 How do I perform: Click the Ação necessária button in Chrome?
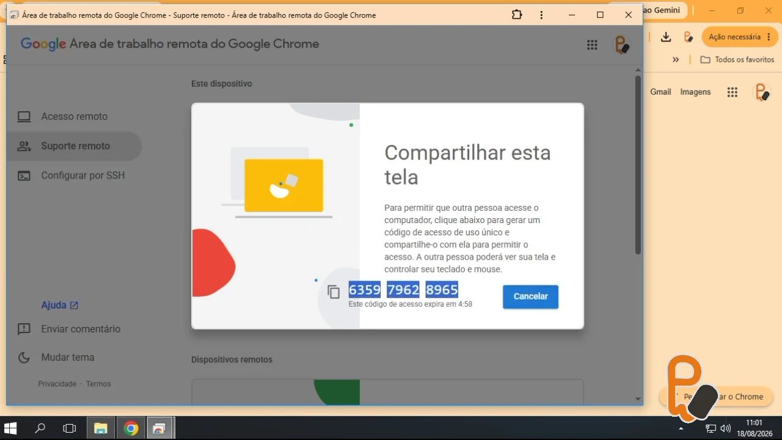click(740, 37)
